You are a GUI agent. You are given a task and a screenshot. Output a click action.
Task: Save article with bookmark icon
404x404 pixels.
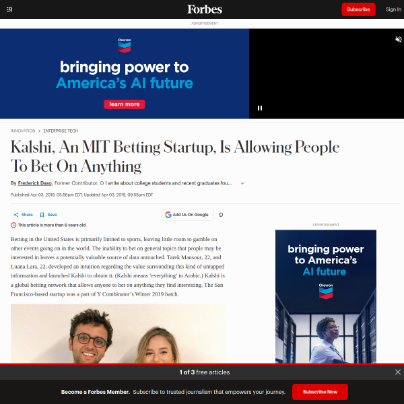point(42,215)
